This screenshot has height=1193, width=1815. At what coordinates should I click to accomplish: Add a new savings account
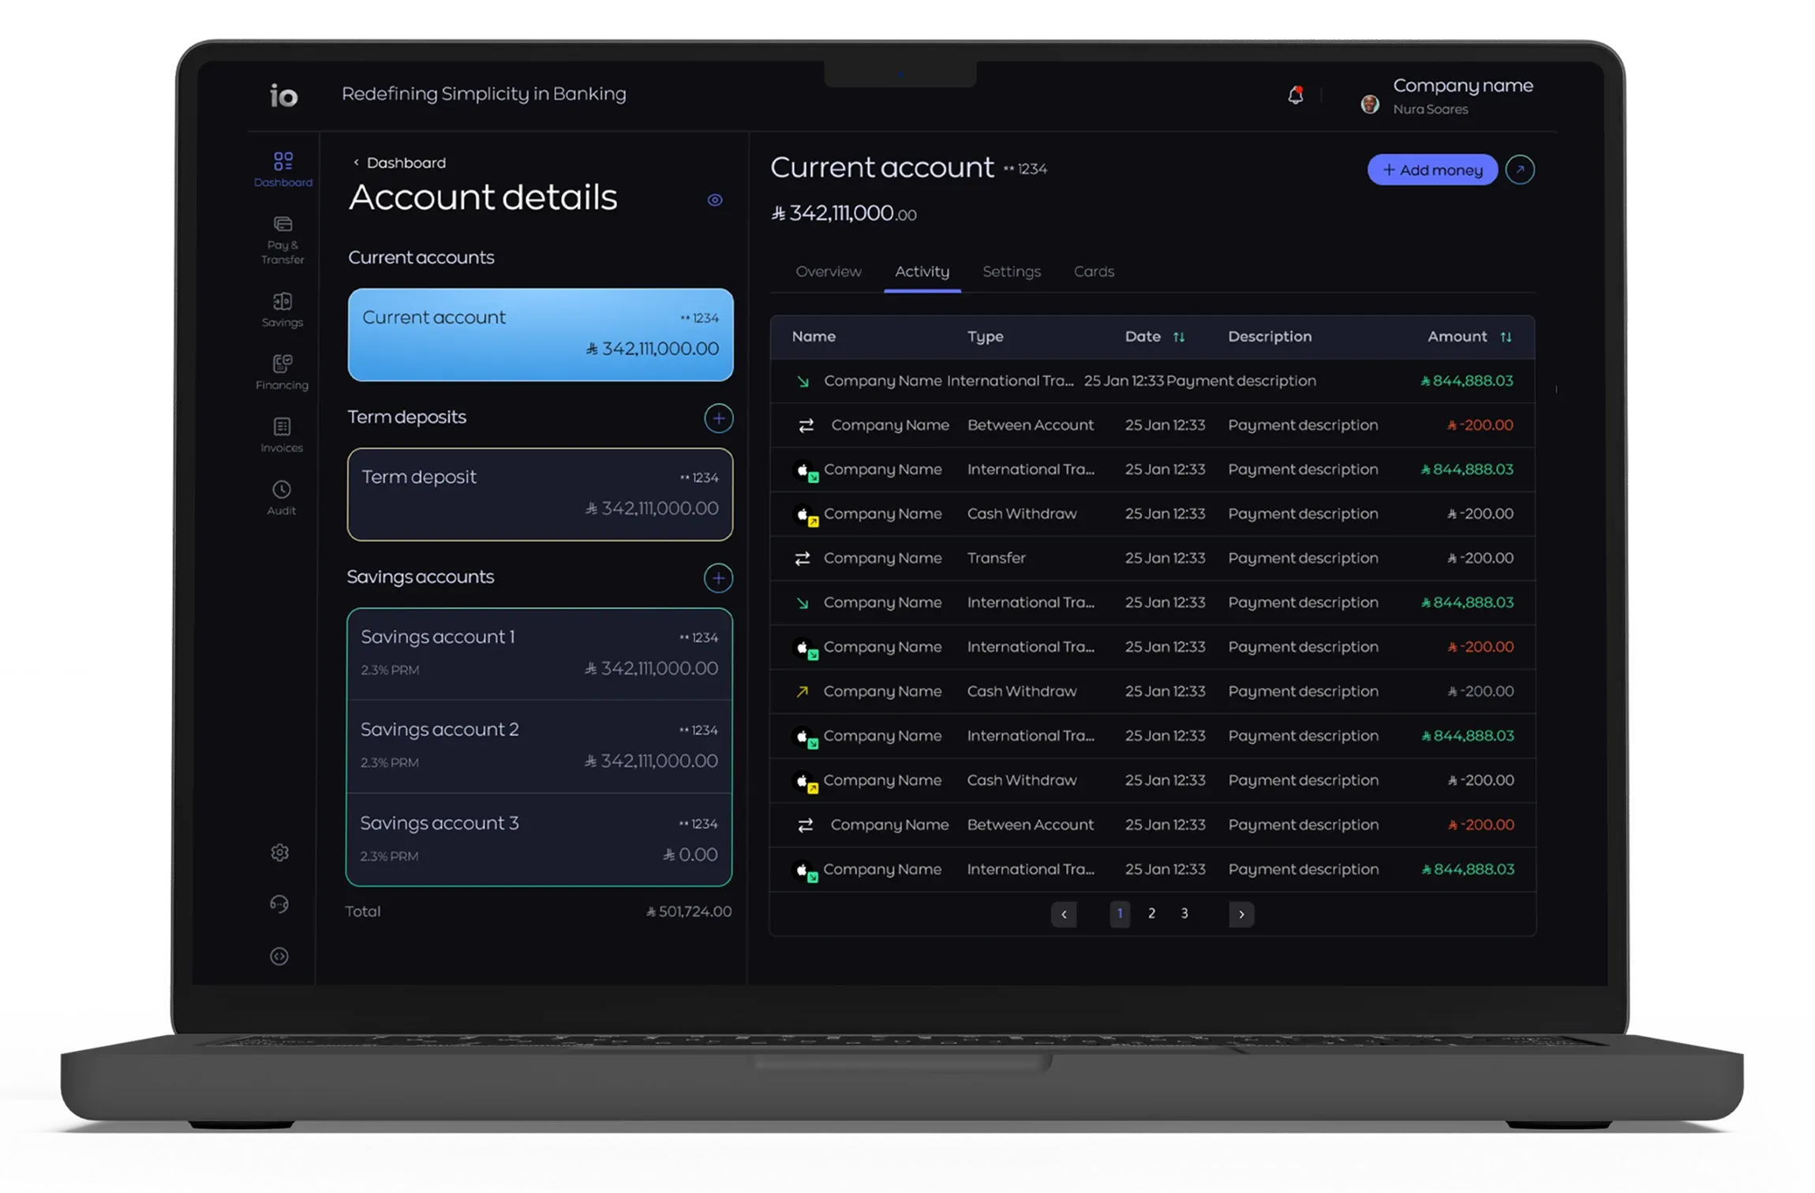[x=718, y=578]
